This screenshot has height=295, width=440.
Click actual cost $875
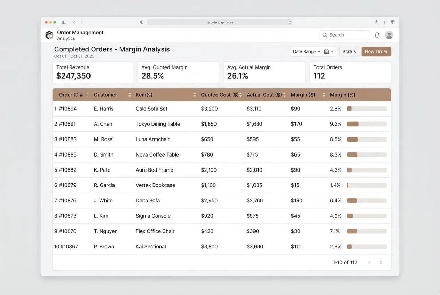coord(252,216)
